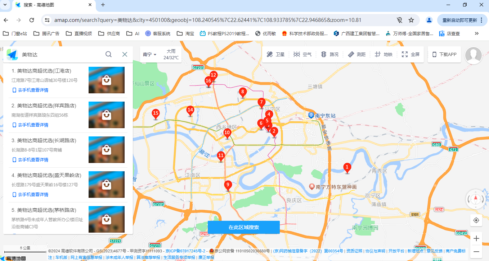
Task: Click map marker number 1
Action: [x=347, y=167]
